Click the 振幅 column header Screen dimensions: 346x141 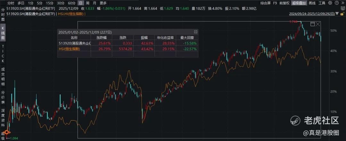click(144, 37)
